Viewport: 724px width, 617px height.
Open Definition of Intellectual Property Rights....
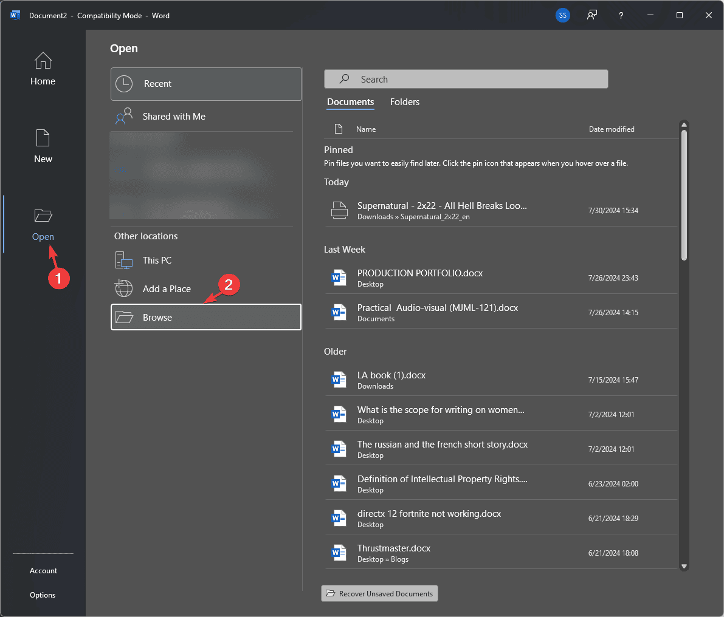pos(502,483)
